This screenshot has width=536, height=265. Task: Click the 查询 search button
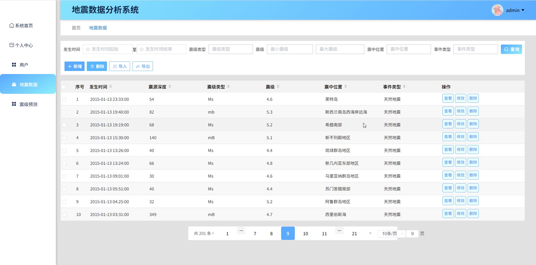pyautogui.click(x=511, y=49)
